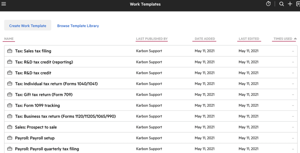Open search with the magnifier icon

click(282, 4)
